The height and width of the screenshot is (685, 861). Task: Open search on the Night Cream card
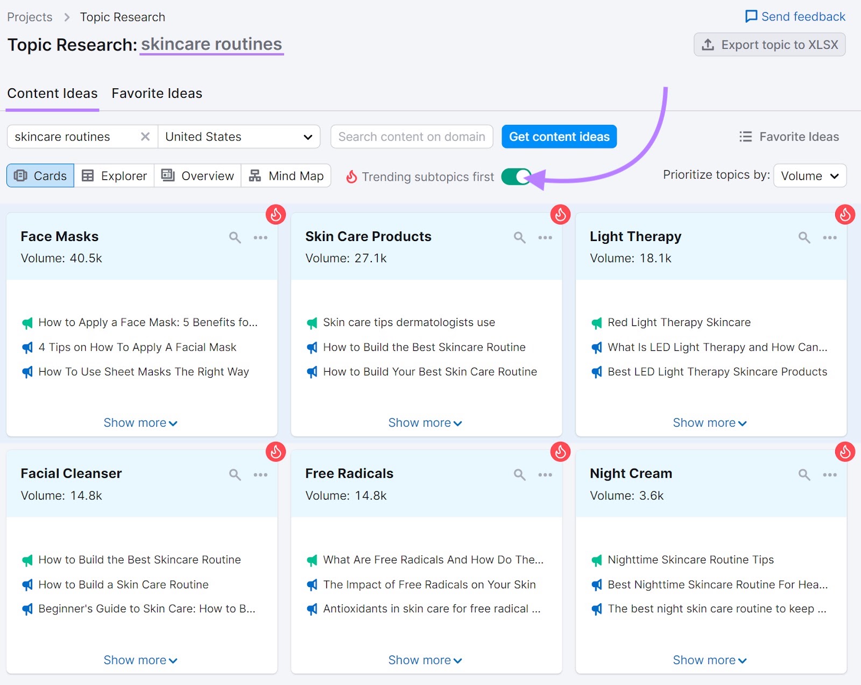pyautogui.click(x=804, y=475)
